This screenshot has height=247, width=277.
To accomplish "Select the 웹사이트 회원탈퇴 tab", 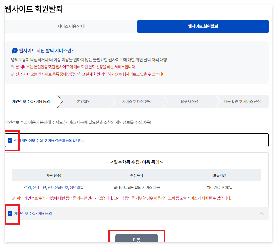I will pos(203,26).
